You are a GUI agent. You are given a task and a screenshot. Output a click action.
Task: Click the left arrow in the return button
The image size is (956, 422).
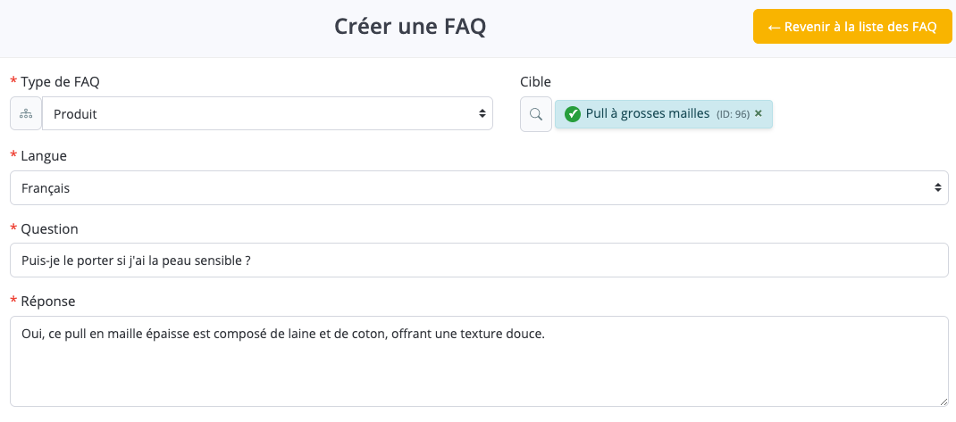pos(774,27)
